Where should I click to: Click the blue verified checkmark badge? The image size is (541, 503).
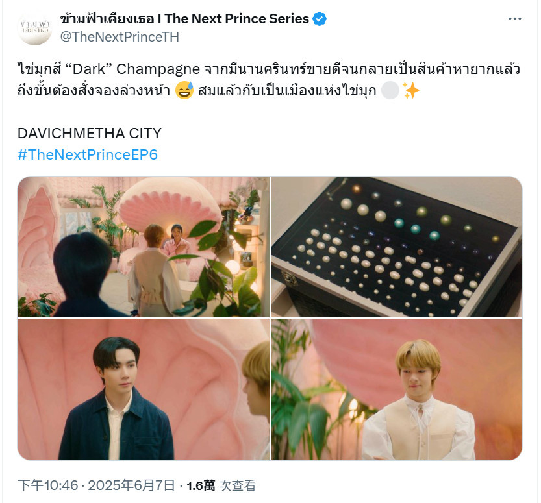320,19
